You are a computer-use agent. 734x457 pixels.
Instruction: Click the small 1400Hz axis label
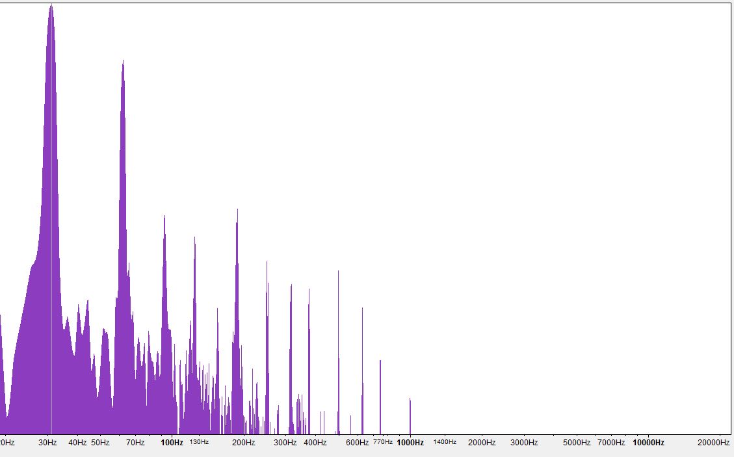(x=445, y=441)
